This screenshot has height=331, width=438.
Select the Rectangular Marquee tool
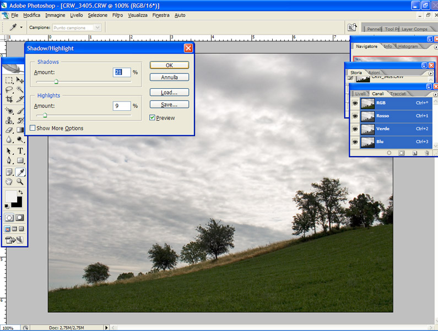tap(9, 80)
